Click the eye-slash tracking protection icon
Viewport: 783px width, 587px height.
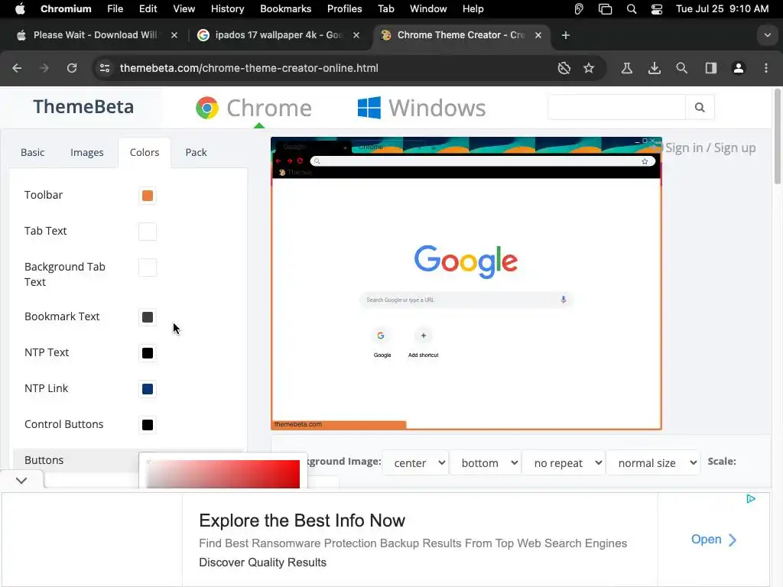(564, 68)
